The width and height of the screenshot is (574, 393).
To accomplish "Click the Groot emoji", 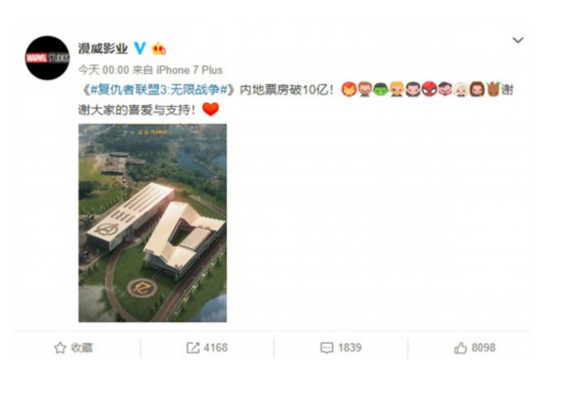I will (494, 90).
